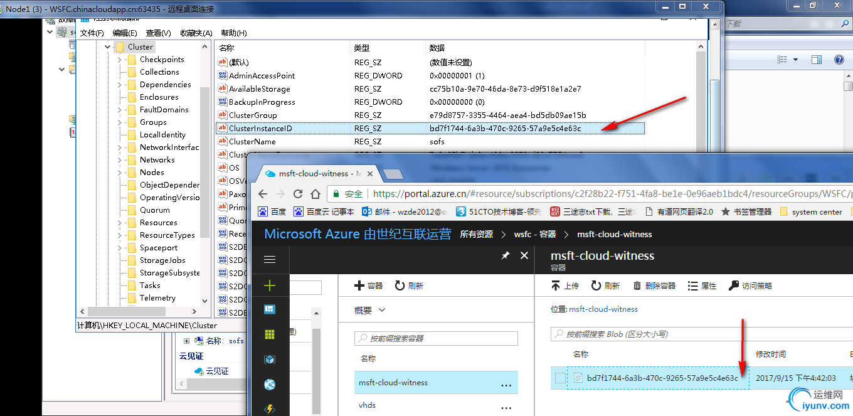Open registry editor 文件(F) menu
Viewport: 853px width, 416px height.
pos(92,33)
